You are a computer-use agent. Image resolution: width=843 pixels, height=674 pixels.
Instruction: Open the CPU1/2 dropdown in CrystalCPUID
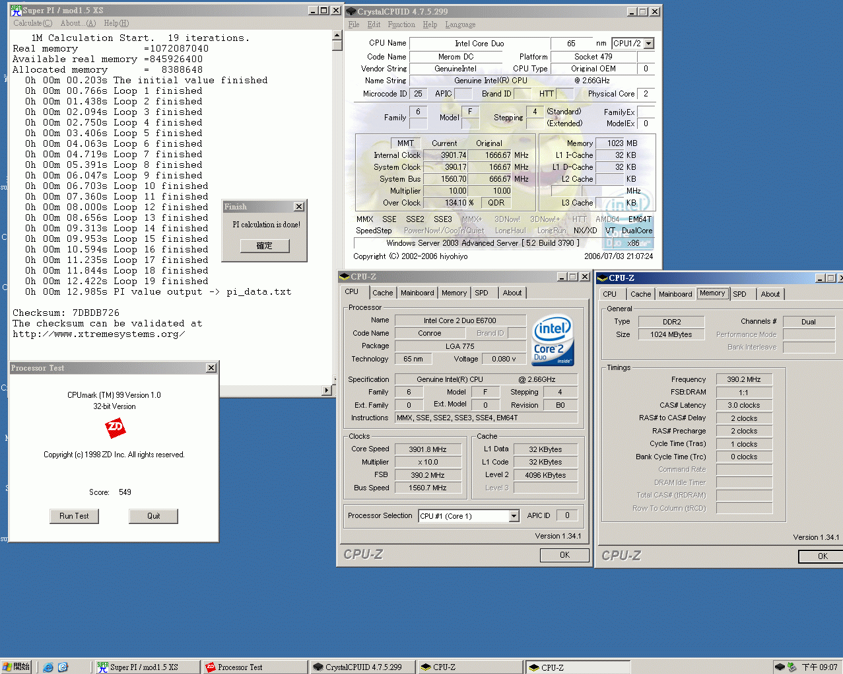[649, 44]
